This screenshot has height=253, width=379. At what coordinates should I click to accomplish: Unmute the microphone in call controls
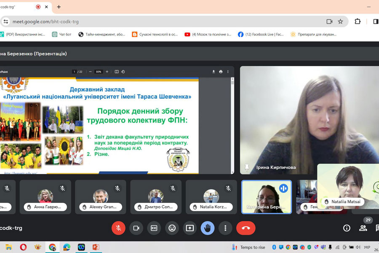[118, 228]
